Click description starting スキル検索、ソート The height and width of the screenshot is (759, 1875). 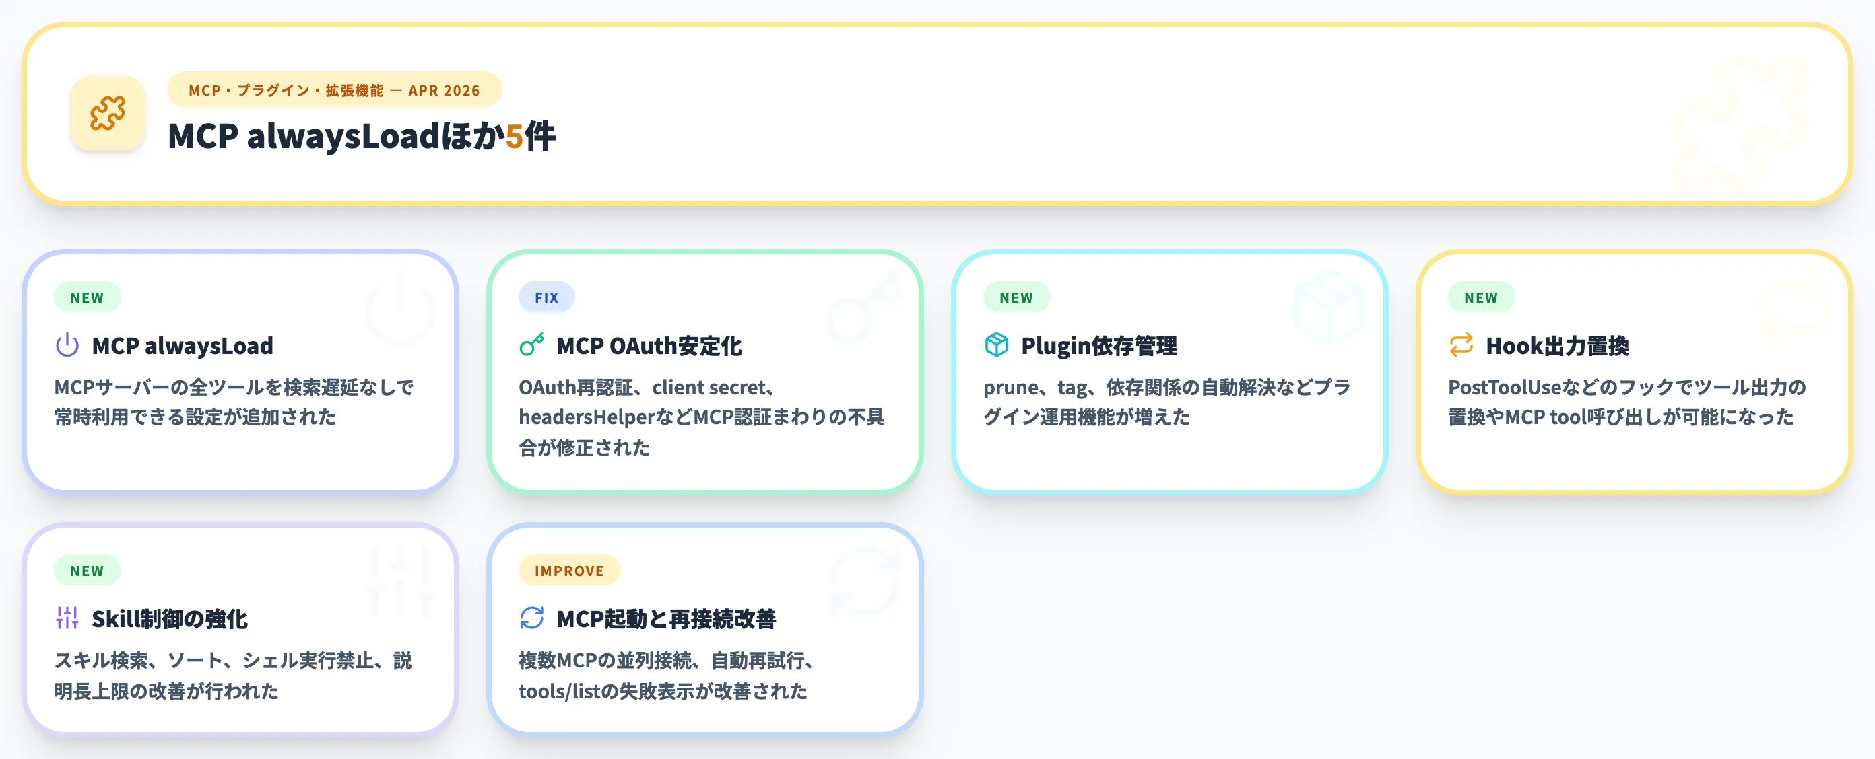[234, 676]
